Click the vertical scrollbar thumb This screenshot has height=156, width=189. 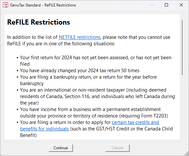click(182, 47)
